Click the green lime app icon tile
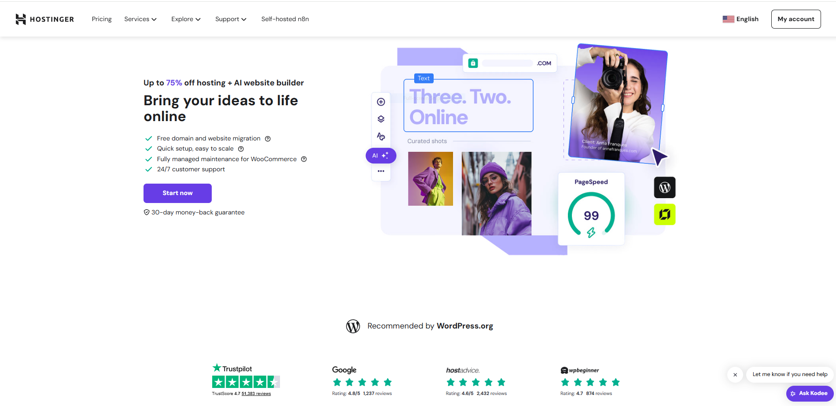The image size is (836, 406). pos(664,214)
